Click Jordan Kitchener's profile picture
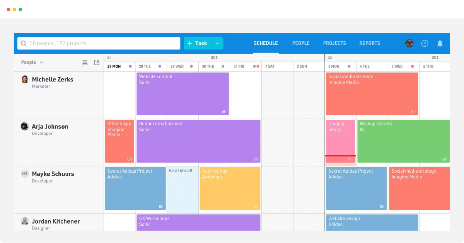464x243 pixels. (25, 221)
